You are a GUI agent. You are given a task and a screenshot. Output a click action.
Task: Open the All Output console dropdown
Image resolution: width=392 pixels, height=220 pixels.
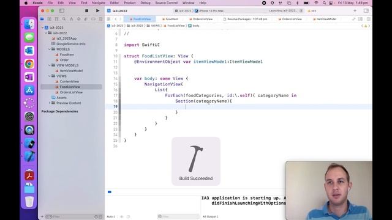click(x=211, y=216)
